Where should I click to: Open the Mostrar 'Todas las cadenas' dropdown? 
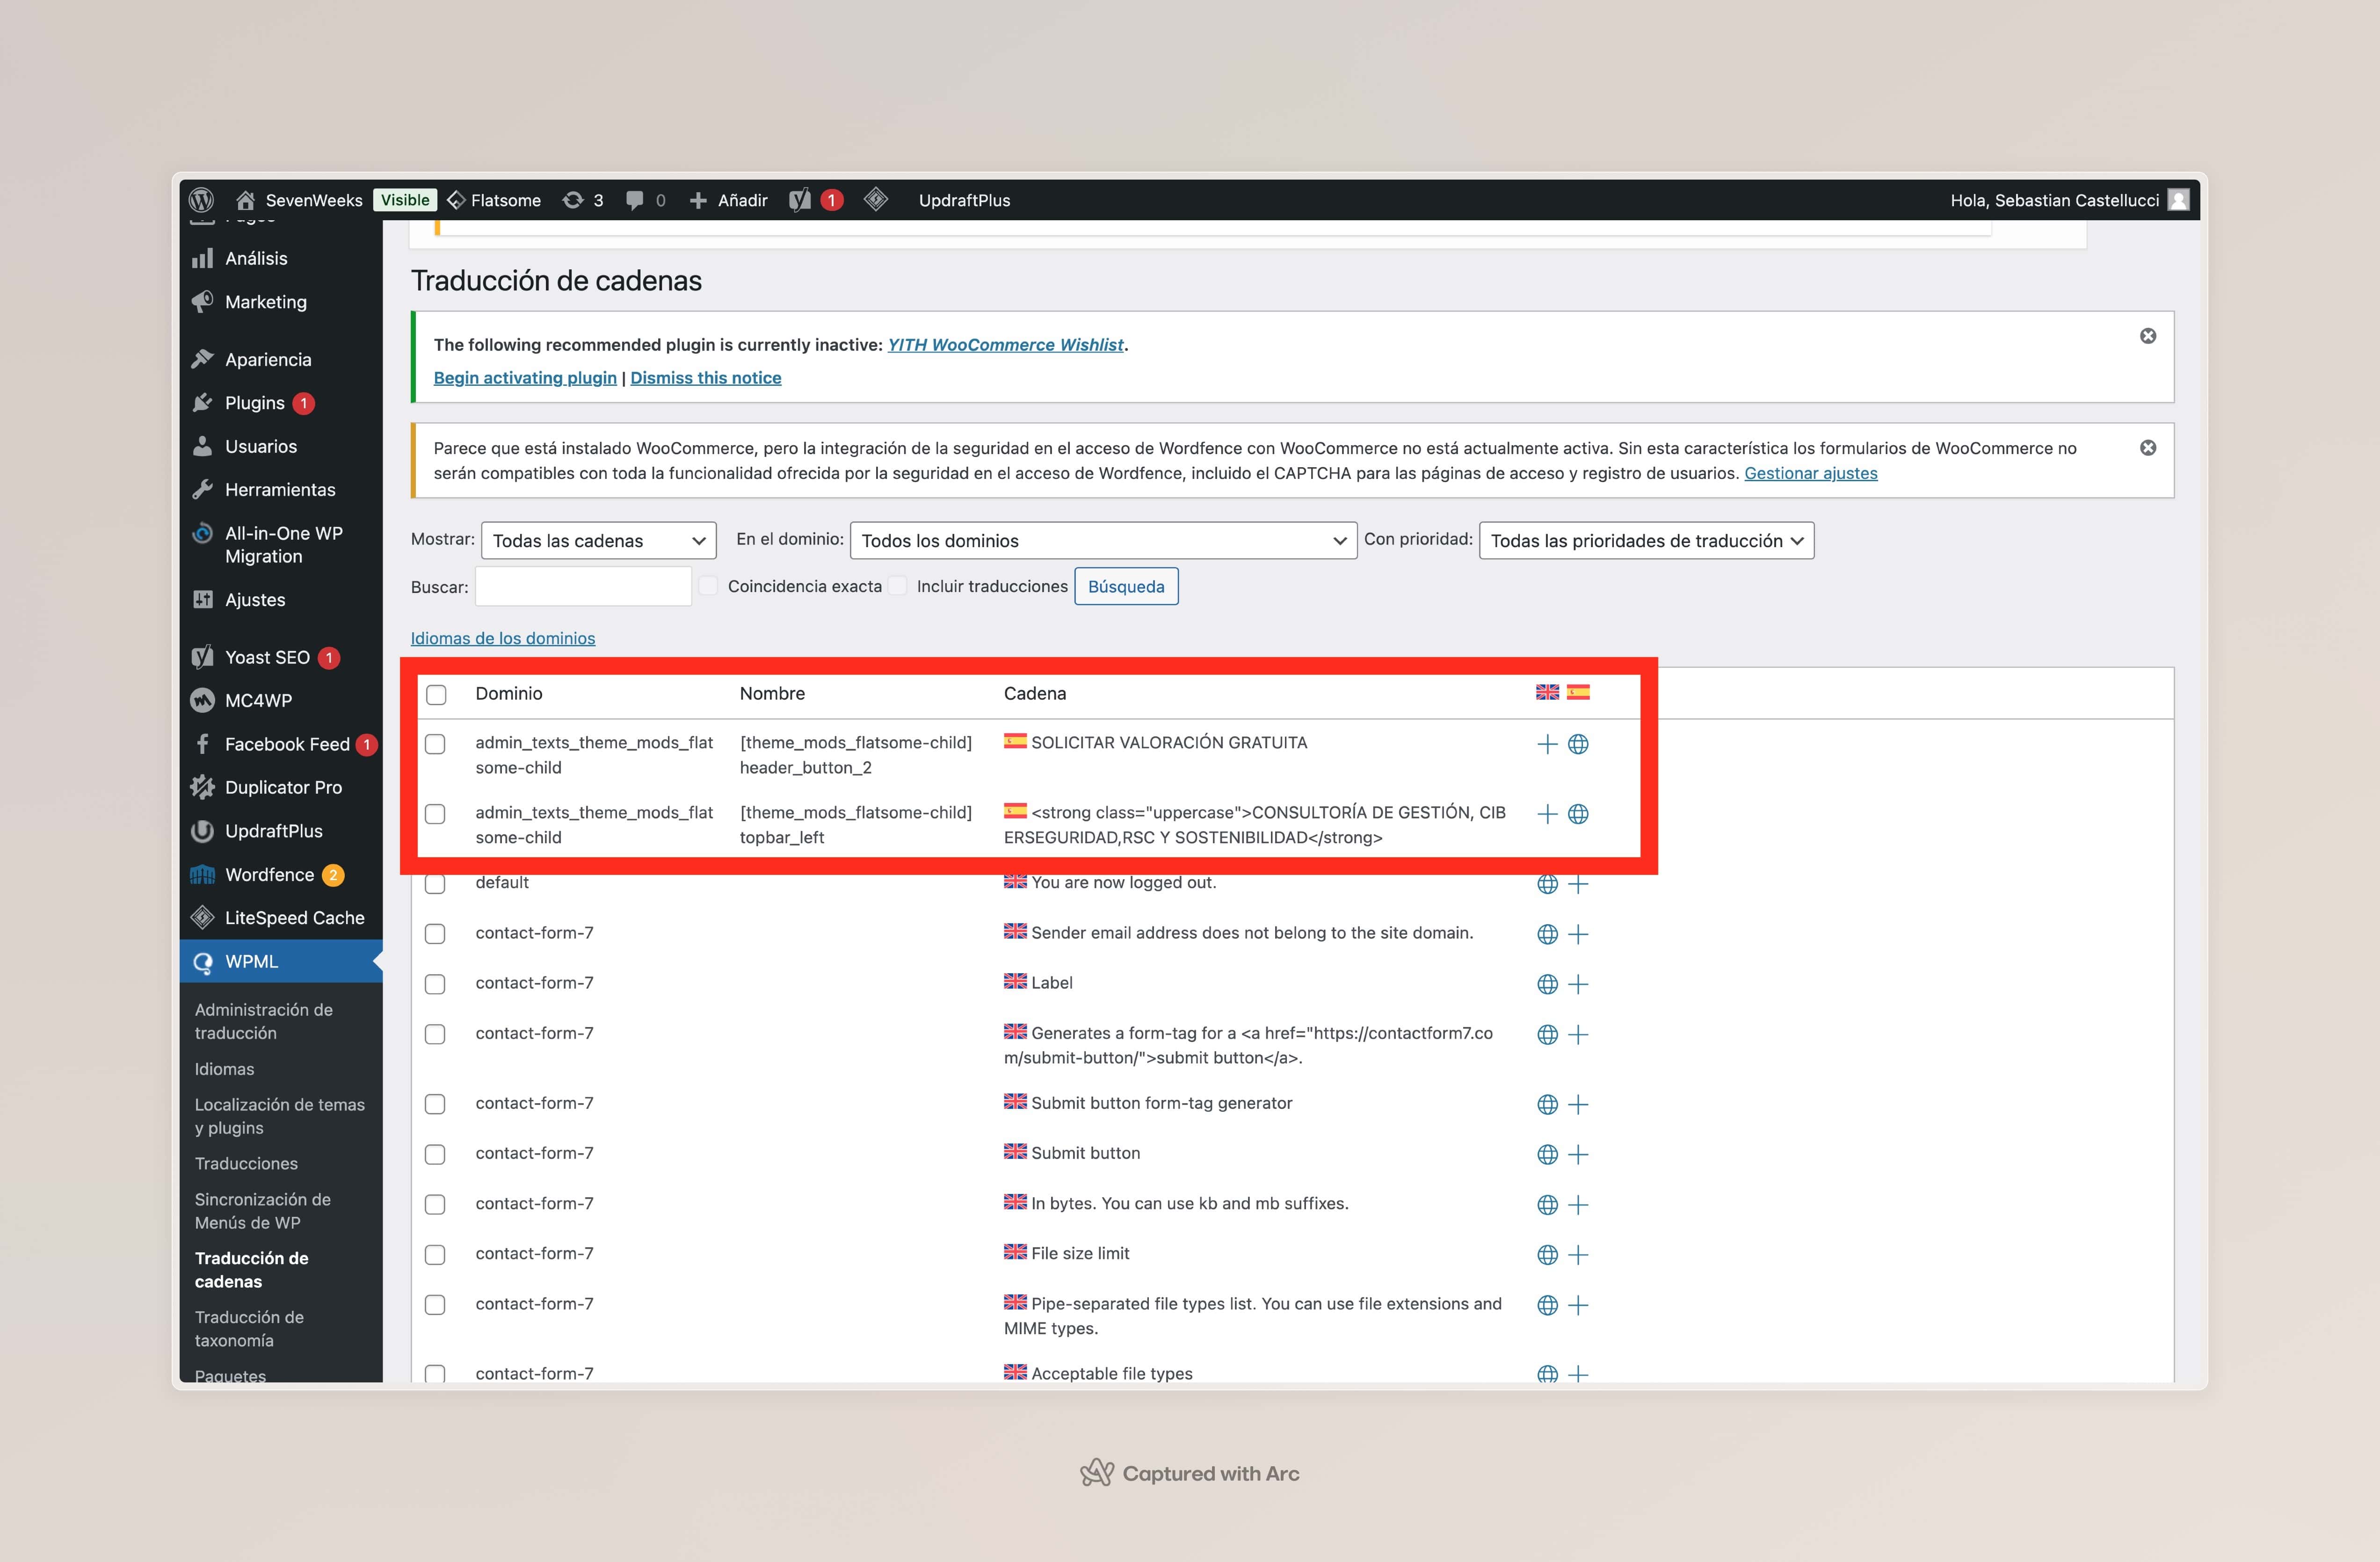click(x=598, y=541)
